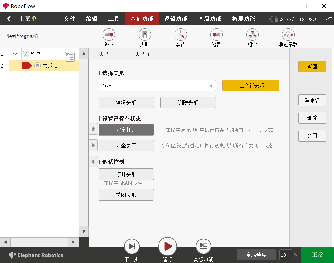Click the date and time display
The height and width of the screenshot is (263, 334).
coord(306,19)
